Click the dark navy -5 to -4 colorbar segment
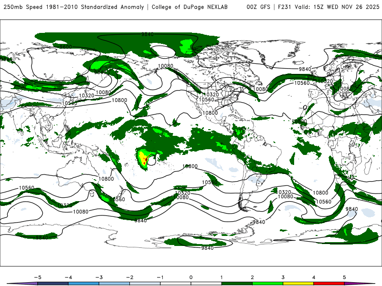This screenshot has height=286, width=382. pos(53,284)
